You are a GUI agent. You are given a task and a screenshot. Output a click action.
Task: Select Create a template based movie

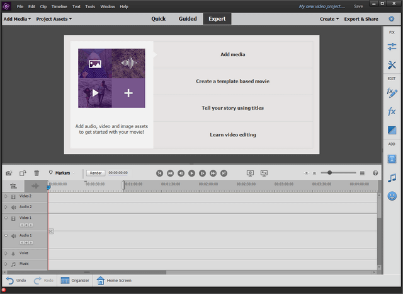click(x=233, y=81)
